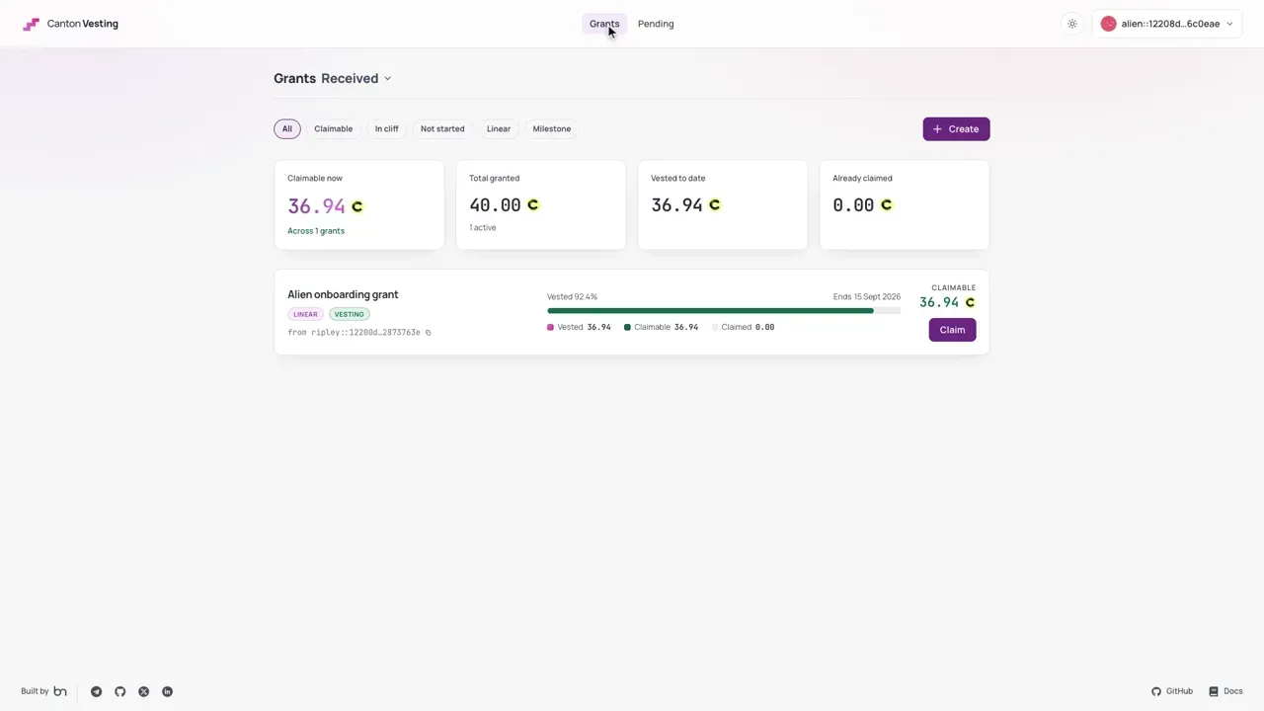Click the green Claimable legend swatch
Image resolution: width=1264 pixels, height=711 pixels.
click(x=627, y=327)
